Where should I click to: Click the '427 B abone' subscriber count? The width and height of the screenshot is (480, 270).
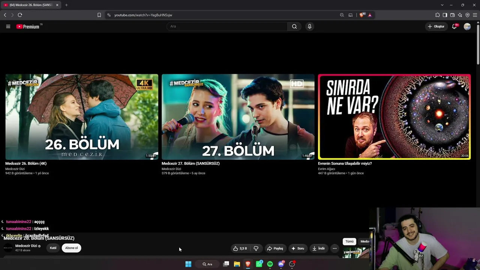point(23,250)
